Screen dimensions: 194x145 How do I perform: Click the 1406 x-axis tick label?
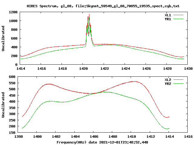click(x=94, y=137)
